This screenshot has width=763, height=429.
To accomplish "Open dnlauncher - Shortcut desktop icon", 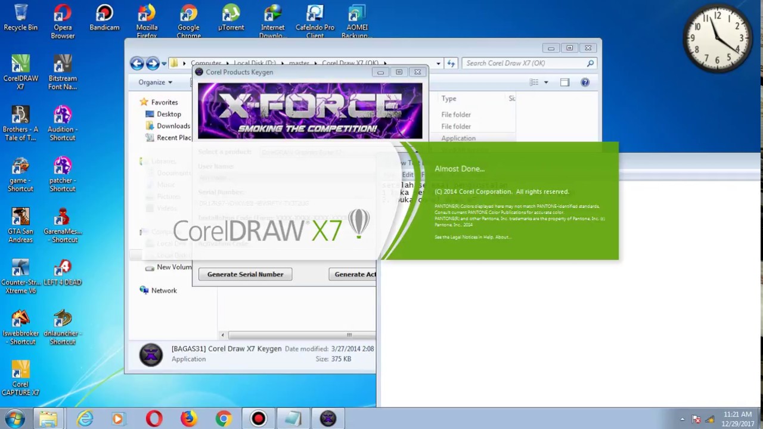I will [63, 327].
